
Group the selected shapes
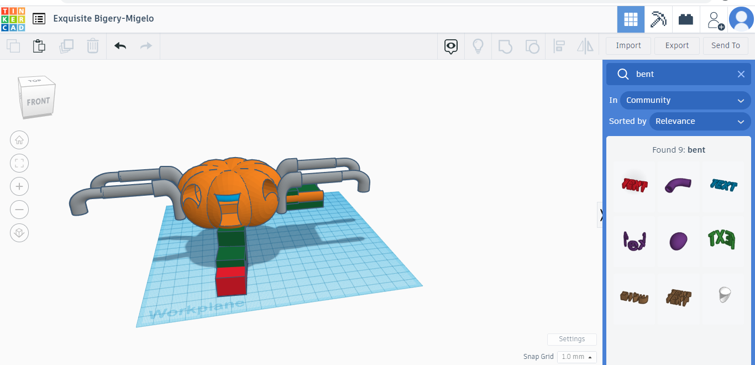click(505, 46)
